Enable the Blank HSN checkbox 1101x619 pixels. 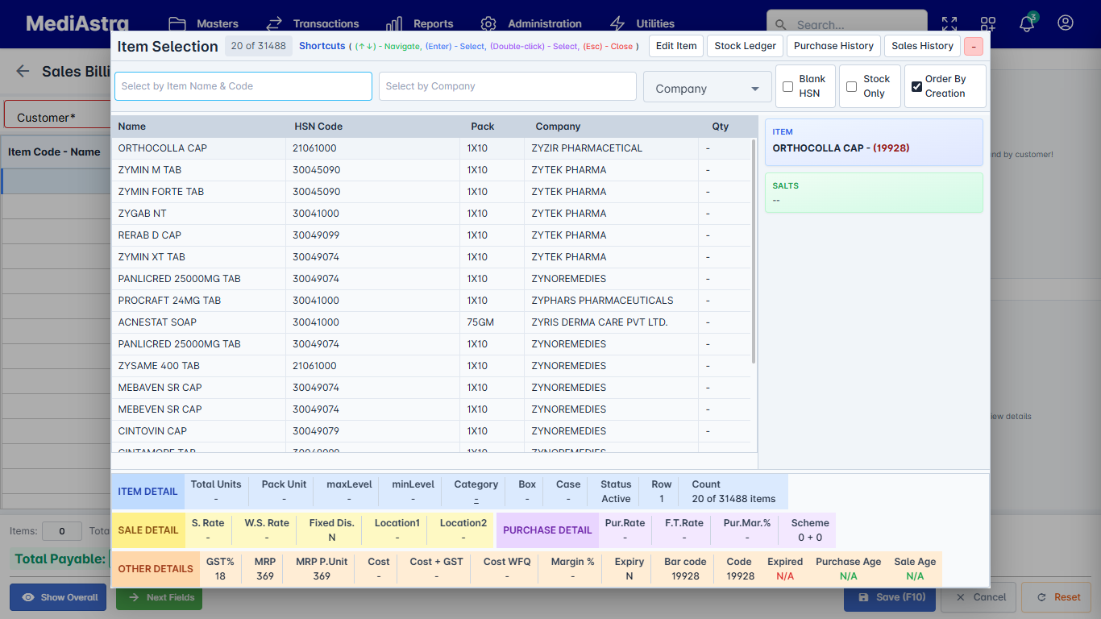pos(787,86)
